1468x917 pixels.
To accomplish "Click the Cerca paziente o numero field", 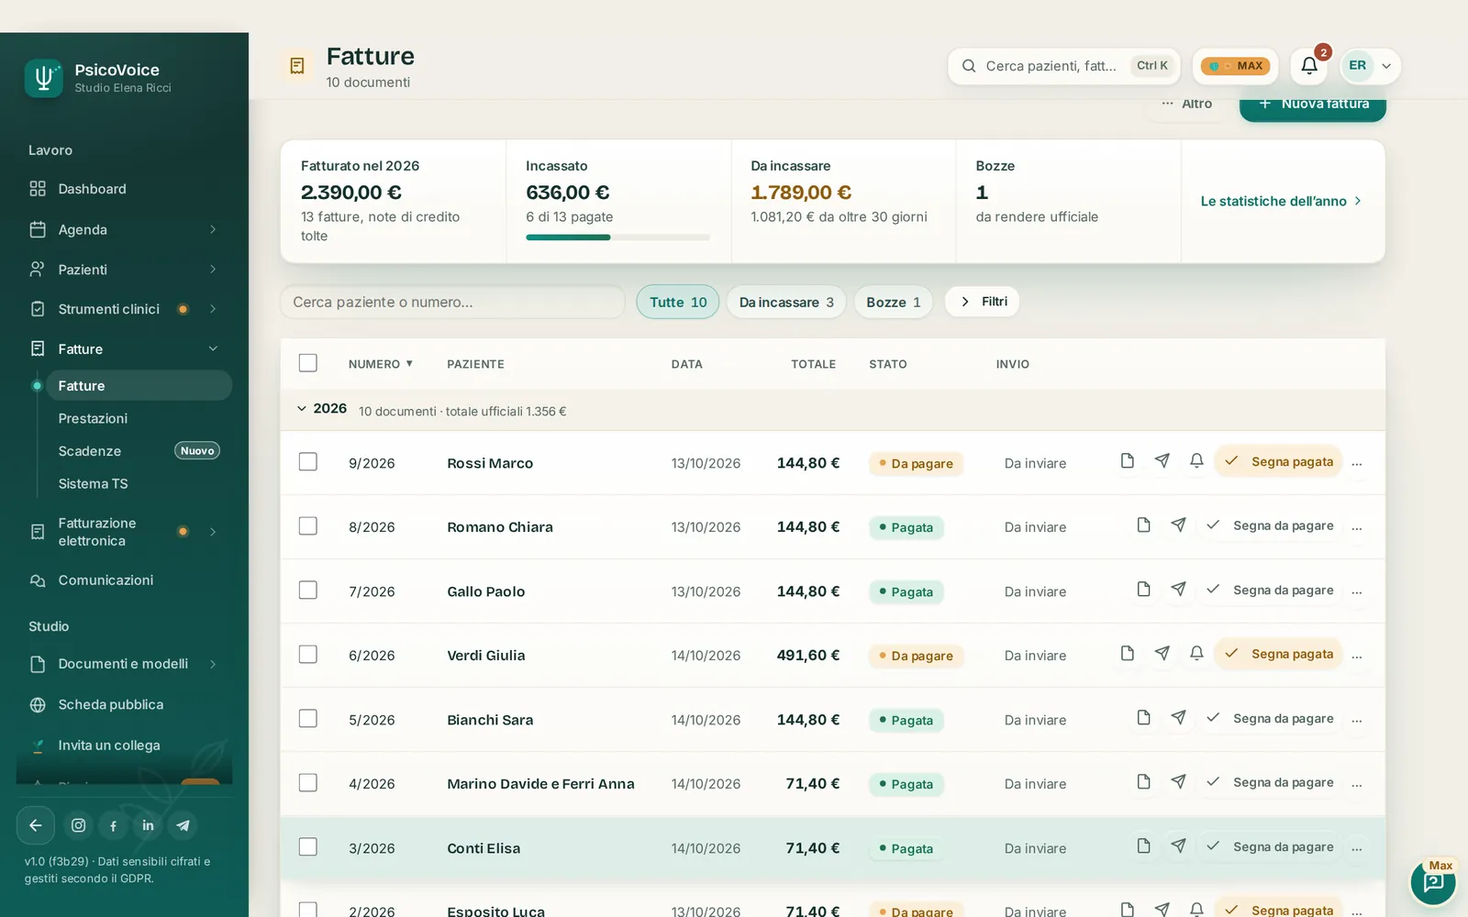I will point(452,302).
